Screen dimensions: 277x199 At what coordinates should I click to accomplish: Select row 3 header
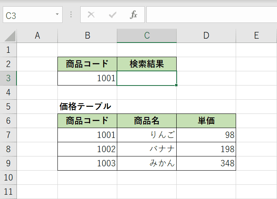(x=8, y=78)
